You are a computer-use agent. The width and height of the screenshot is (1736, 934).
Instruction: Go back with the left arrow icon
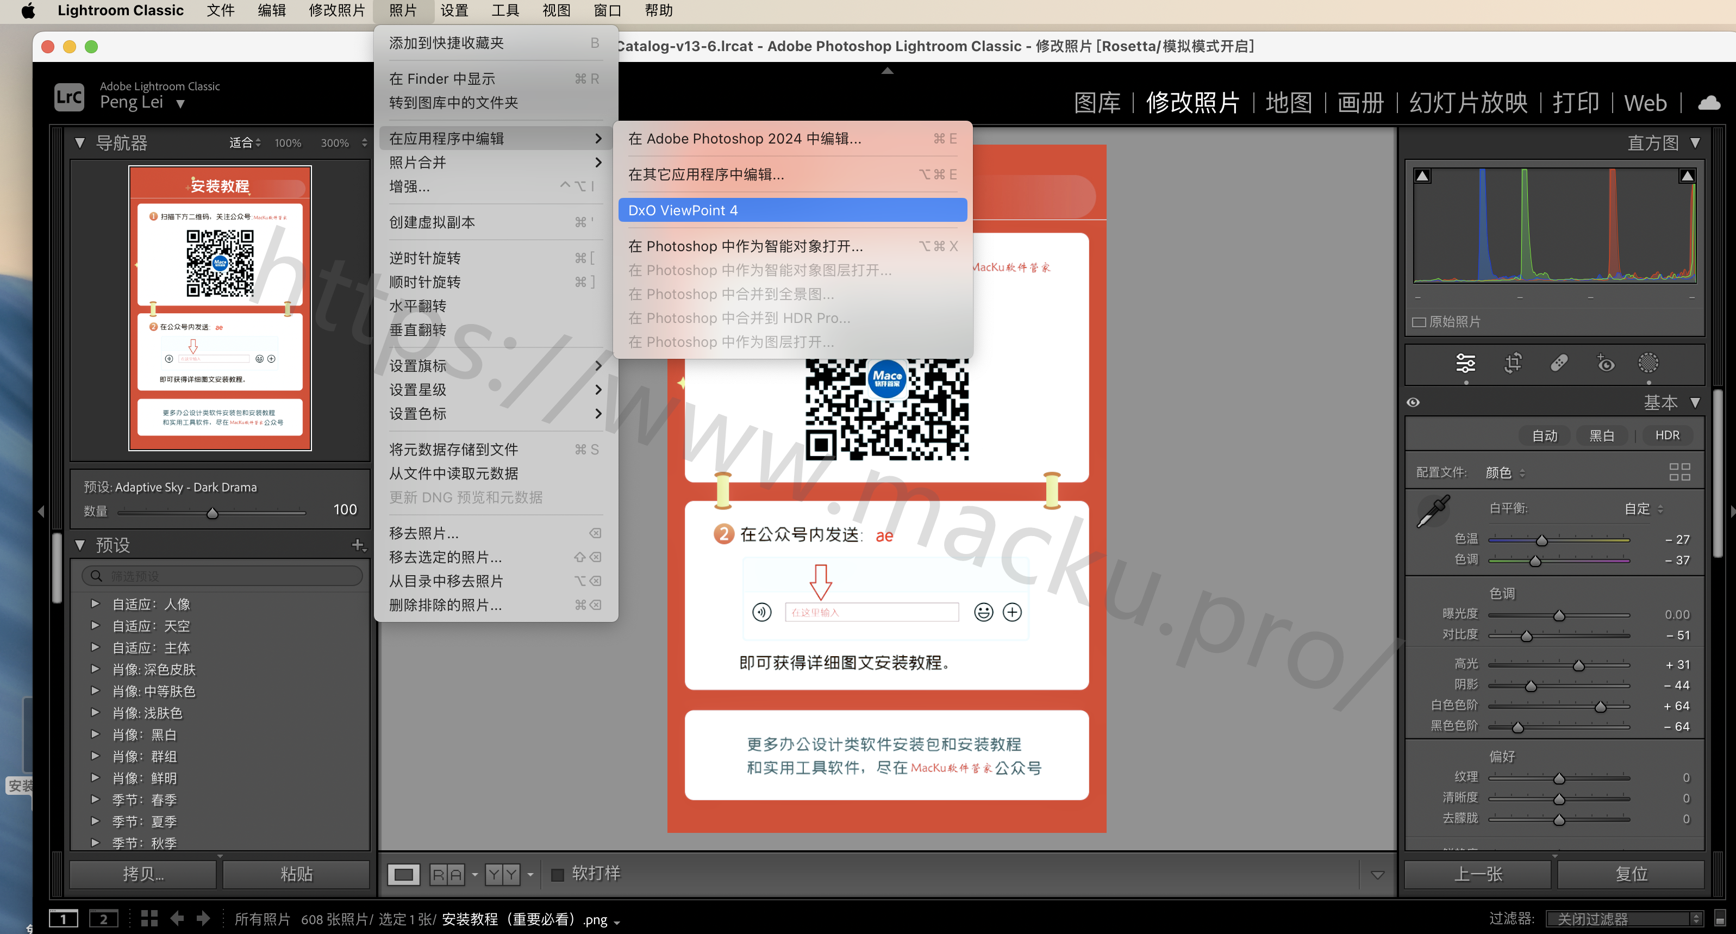(177, 918)
